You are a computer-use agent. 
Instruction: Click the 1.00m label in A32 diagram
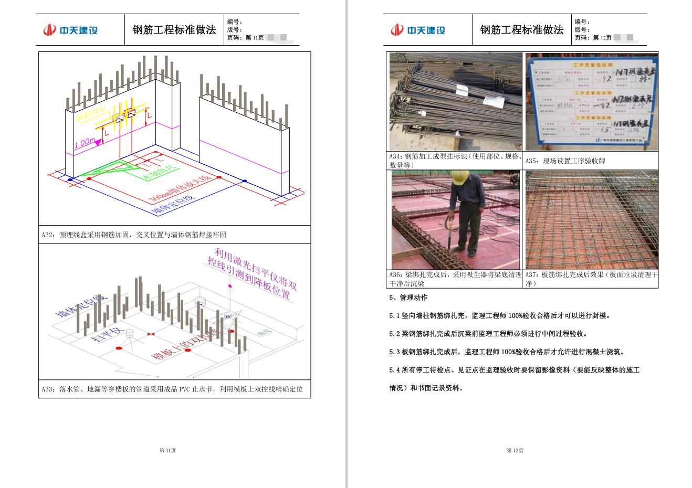coord(84,143)
